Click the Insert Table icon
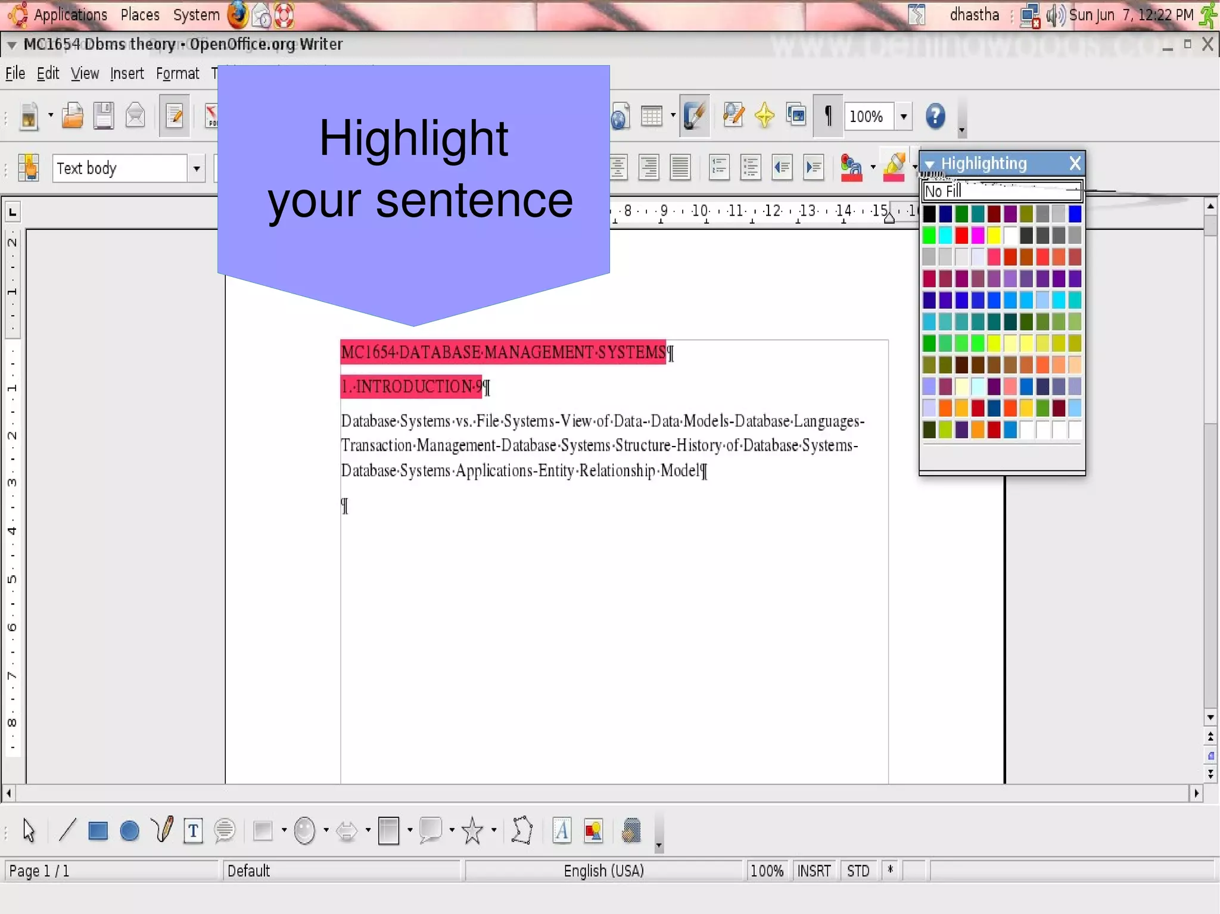The width and height of the screenshot is (1220, 914). pos(652,116)
